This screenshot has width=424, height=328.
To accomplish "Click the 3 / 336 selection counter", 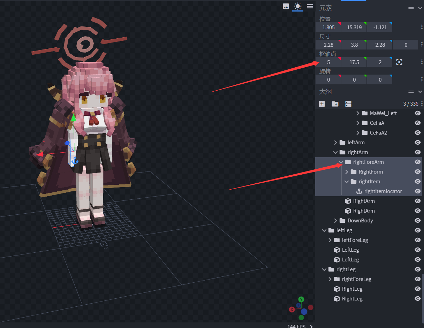I will (x=411, y=104).
